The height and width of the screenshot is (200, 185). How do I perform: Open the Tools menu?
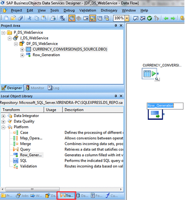click(54, 10)
